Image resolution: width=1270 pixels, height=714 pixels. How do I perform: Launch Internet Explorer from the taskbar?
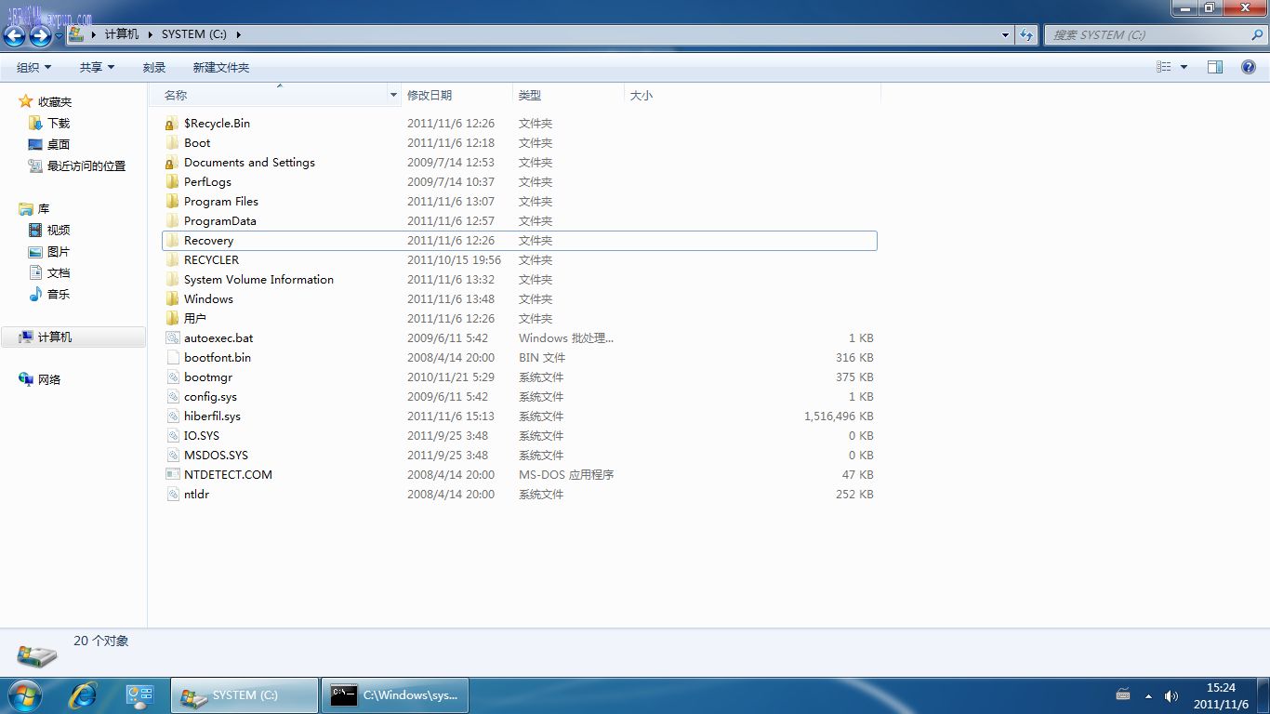click(x=83, y=694)
